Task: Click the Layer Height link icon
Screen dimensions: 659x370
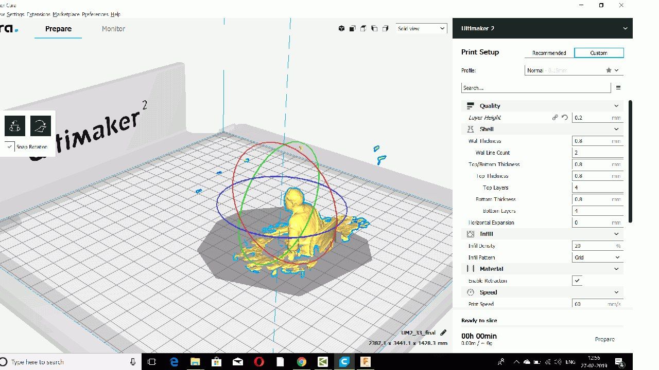Action: click(555, 118)
